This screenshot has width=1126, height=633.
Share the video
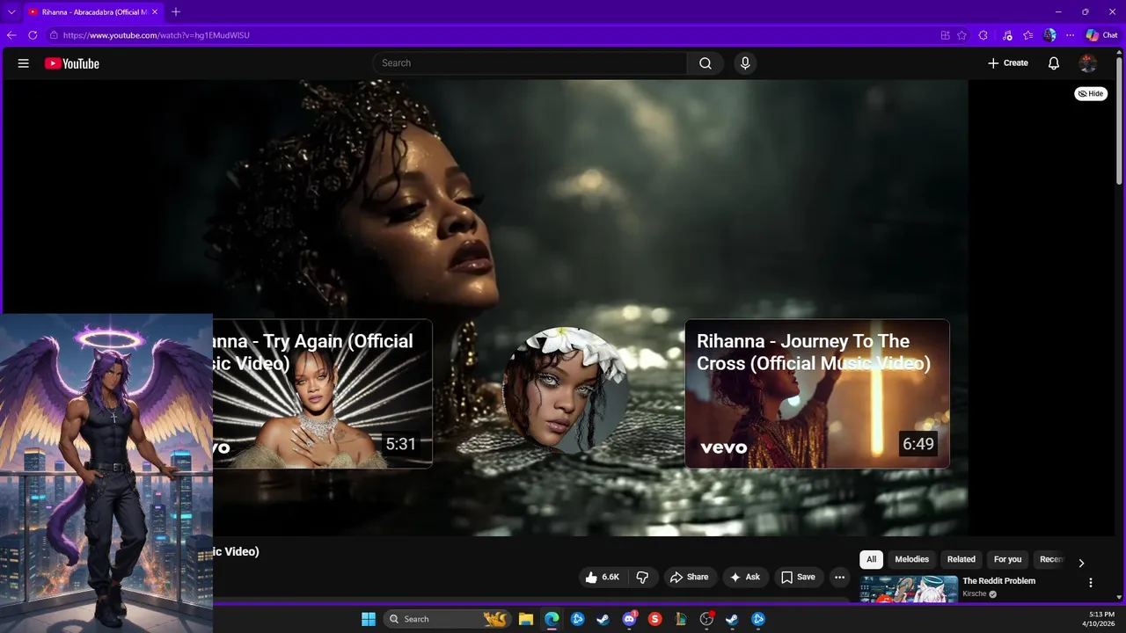pyautogui.click(x=689, y=578)
